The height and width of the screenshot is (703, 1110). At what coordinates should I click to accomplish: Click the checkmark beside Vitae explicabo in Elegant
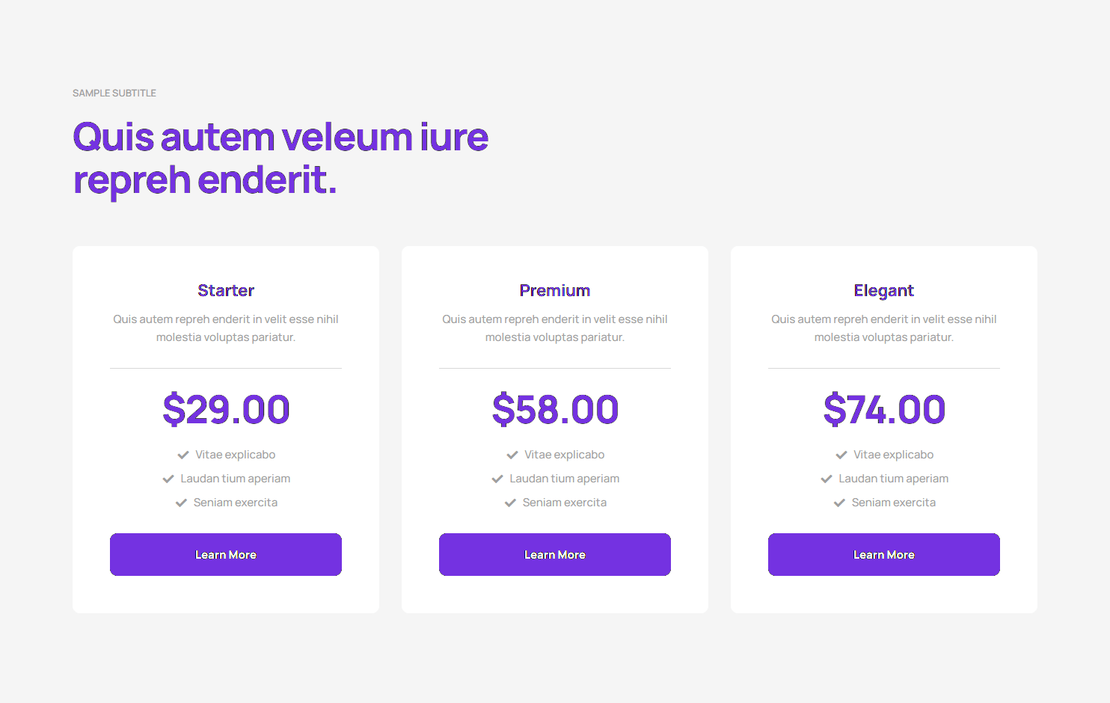coord(841,454)
